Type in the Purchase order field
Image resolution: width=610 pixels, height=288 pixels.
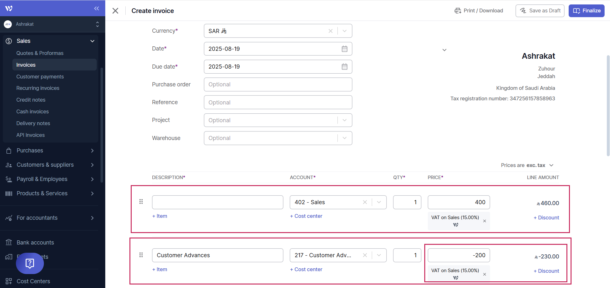click(x=278, y=84)
